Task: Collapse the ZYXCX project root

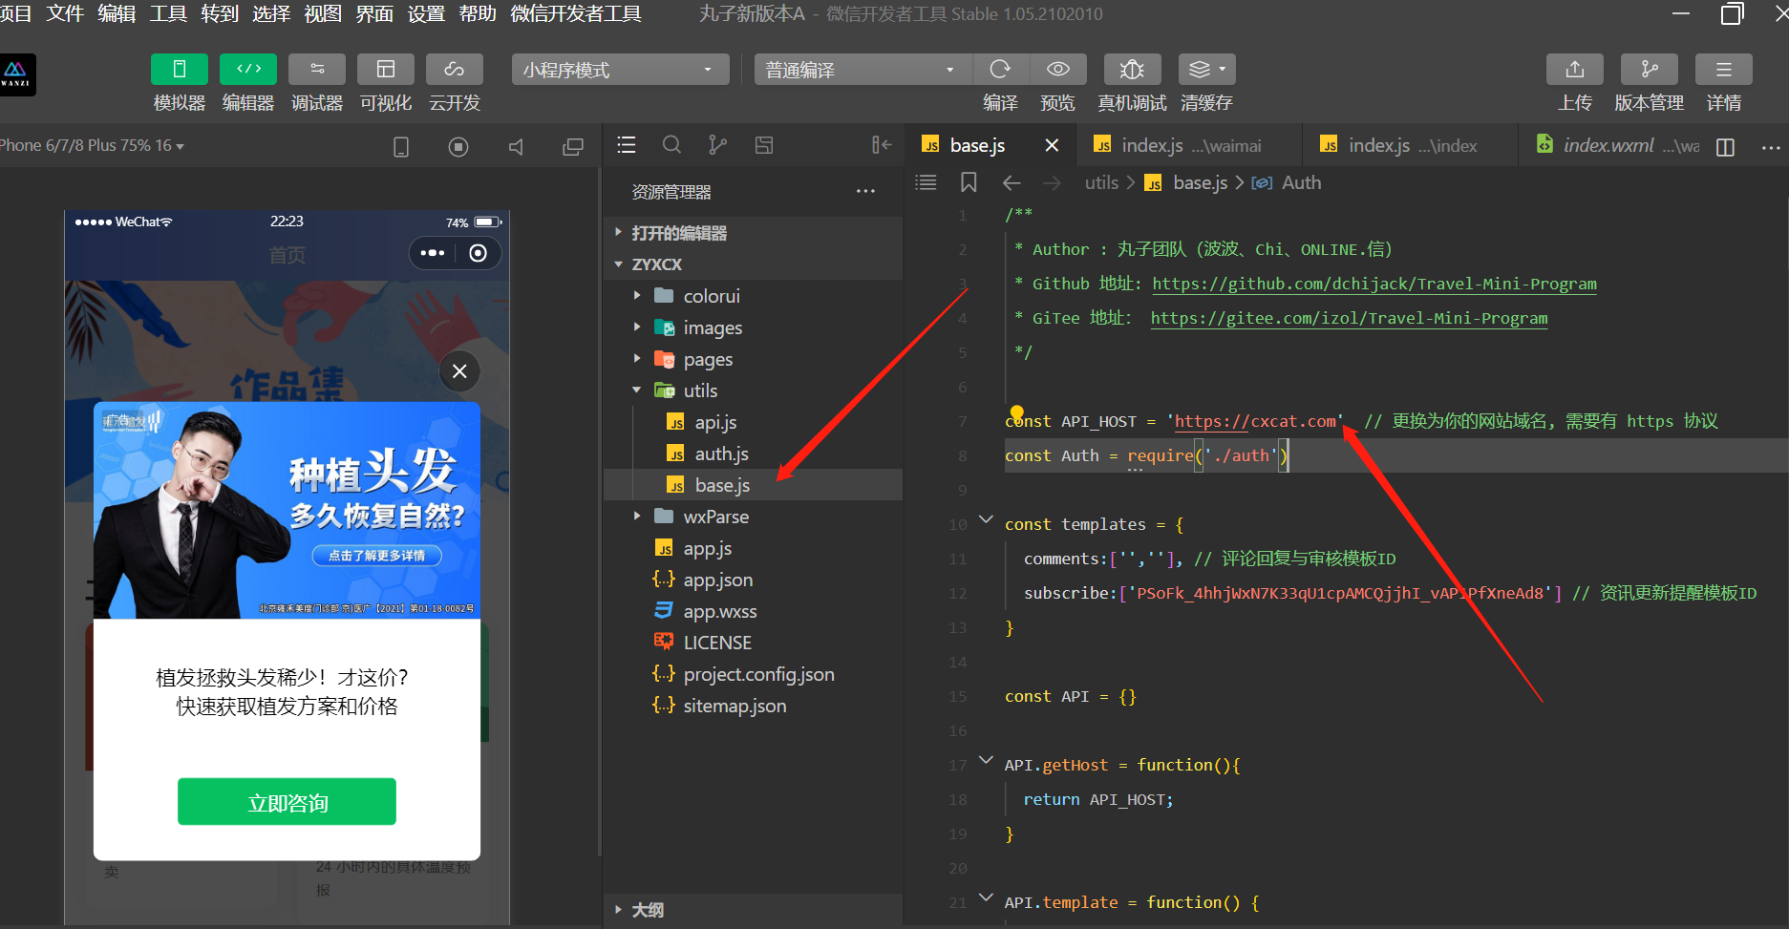Action: [x=753, y=264]
